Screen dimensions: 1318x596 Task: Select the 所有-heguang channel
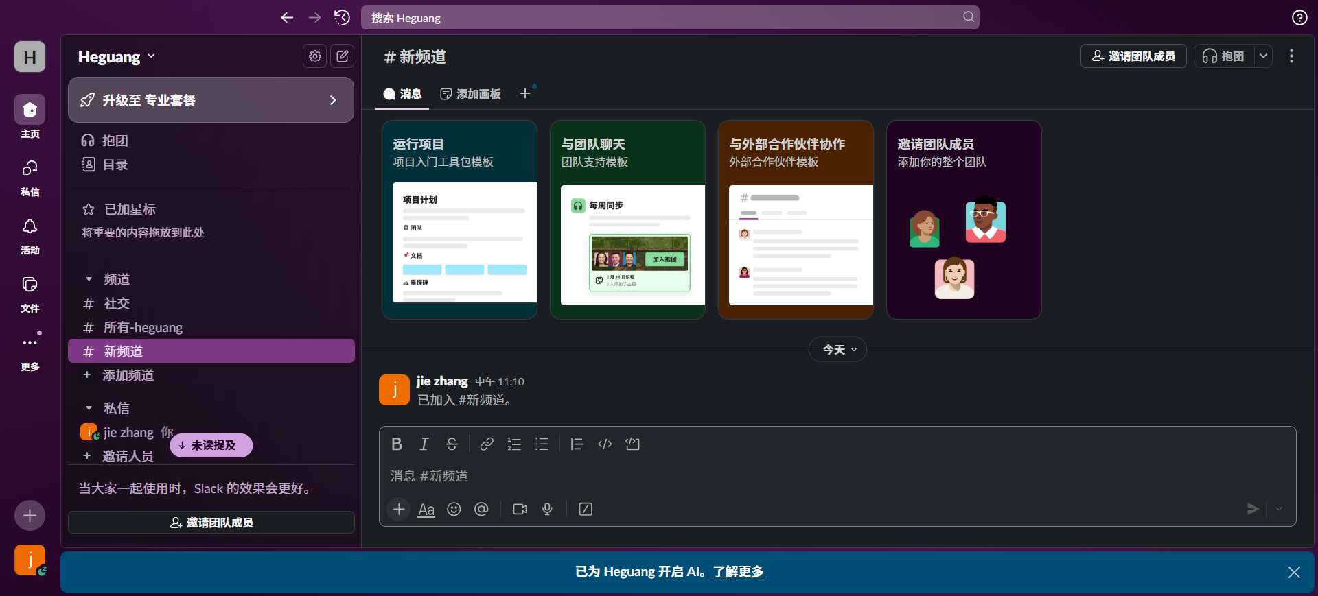(x=143, y=327)
